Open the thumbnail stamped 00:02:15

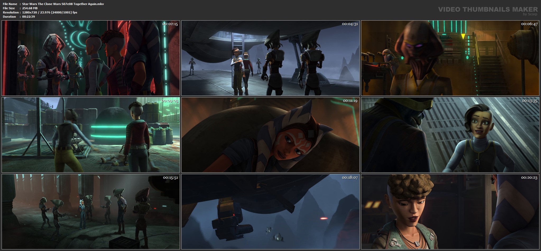pos(91,58)
